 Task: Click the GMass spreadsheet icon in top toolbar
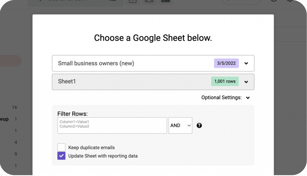(165, 1)
